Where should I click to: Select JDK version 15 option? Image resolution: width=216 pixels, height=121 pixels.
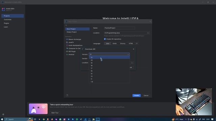[109, 74]
